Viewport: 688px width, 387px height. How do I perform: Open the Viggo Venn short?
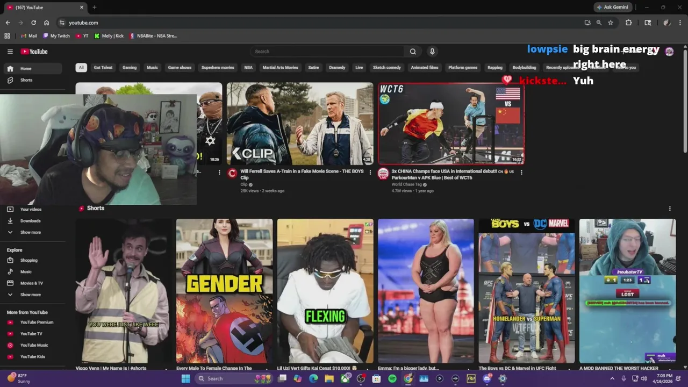(x=124, y=291)
